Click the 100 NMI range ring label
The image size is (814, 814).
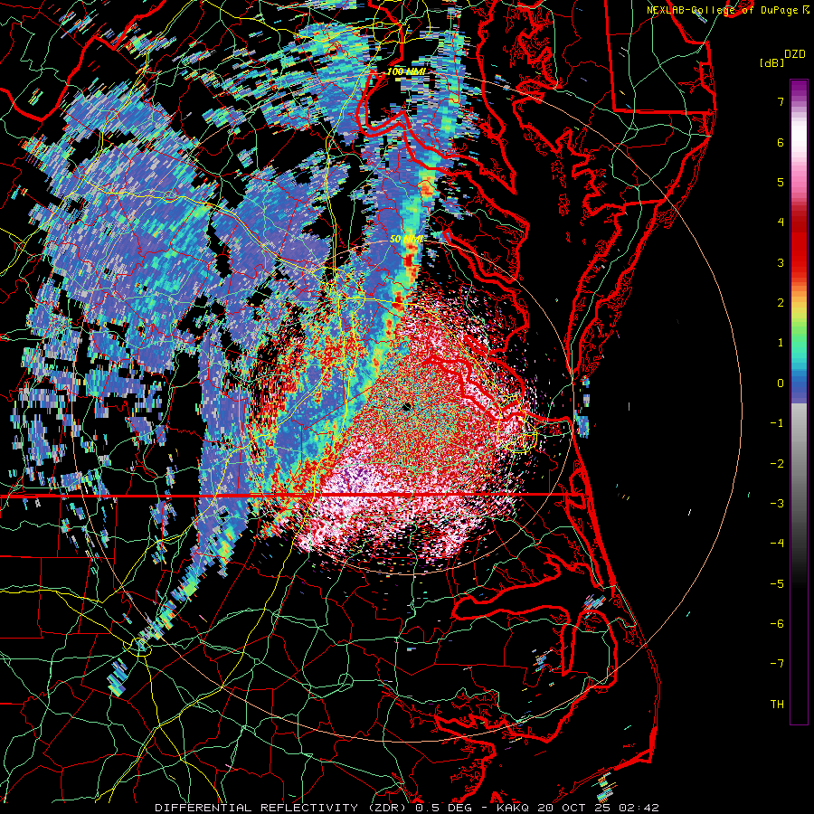click(406, 71)
